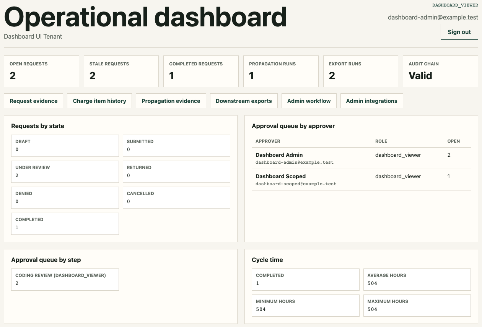Select the Minimum Hours tile
This screenshot has height=327, width=482.
click(306, 305)
